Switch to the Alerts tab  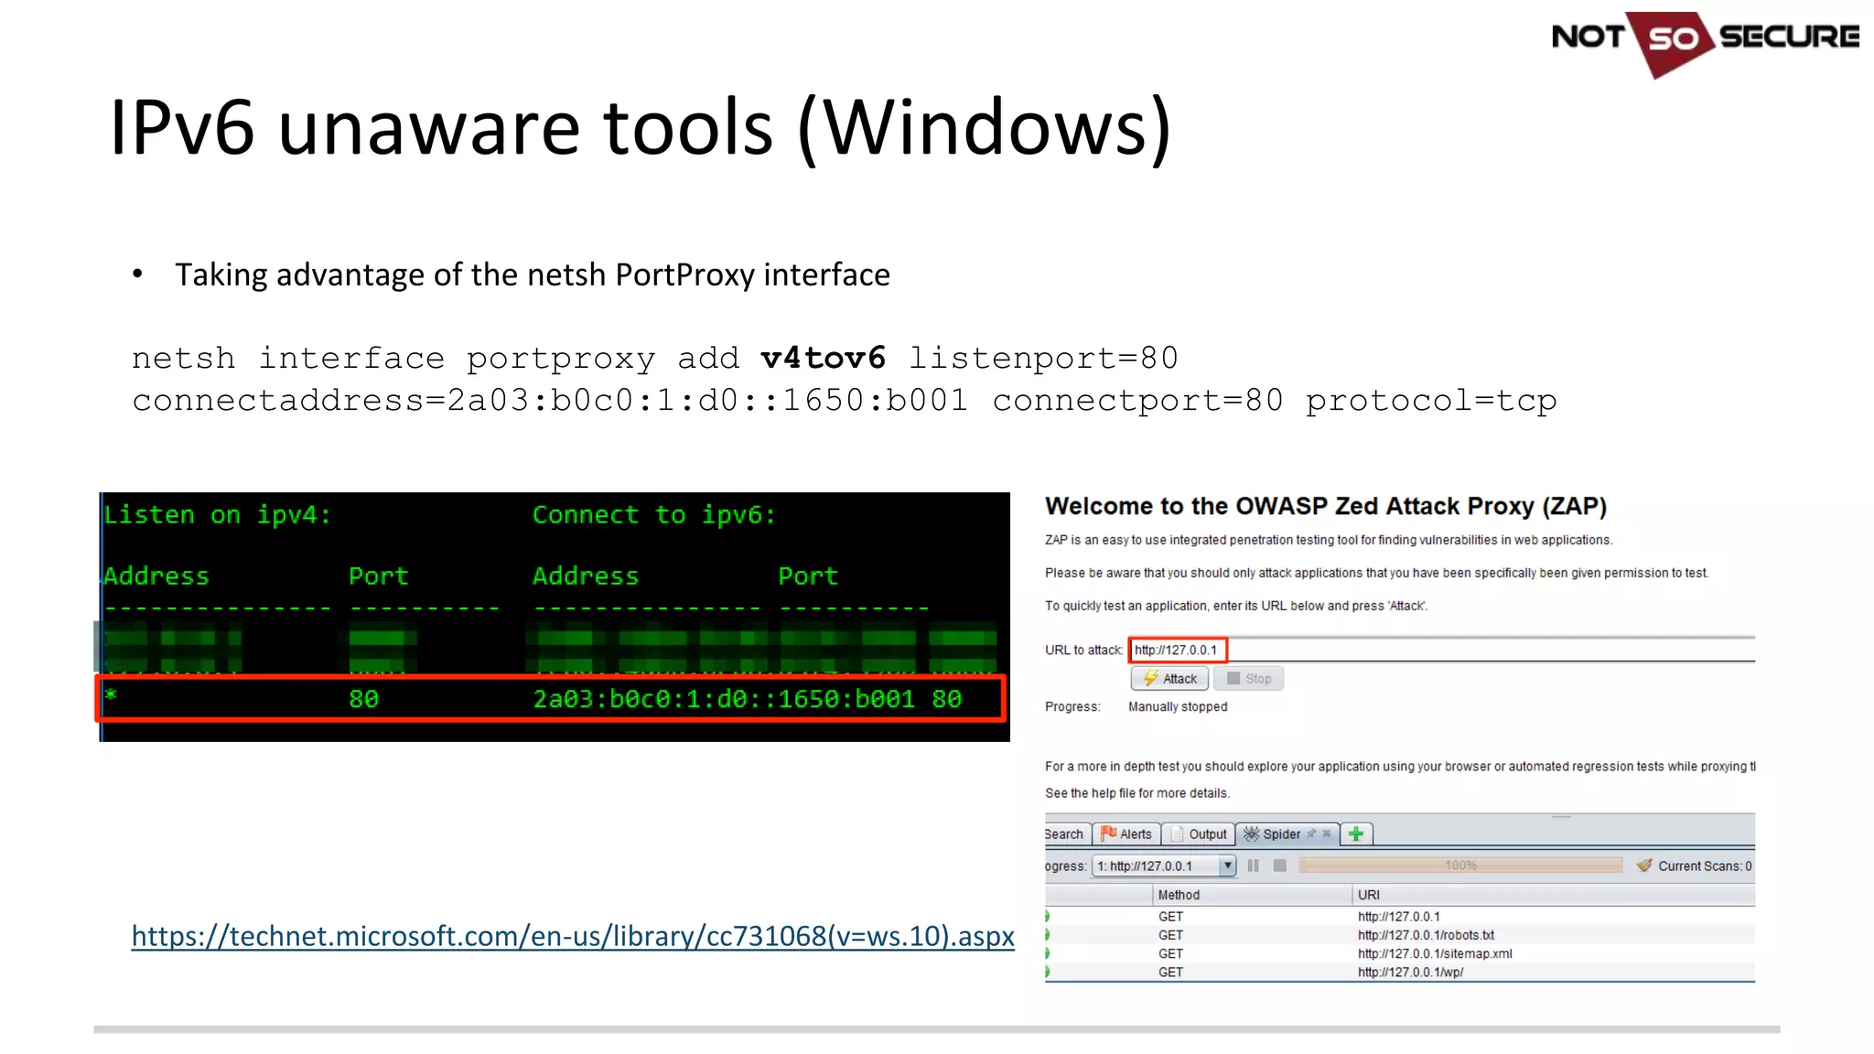1126,834
